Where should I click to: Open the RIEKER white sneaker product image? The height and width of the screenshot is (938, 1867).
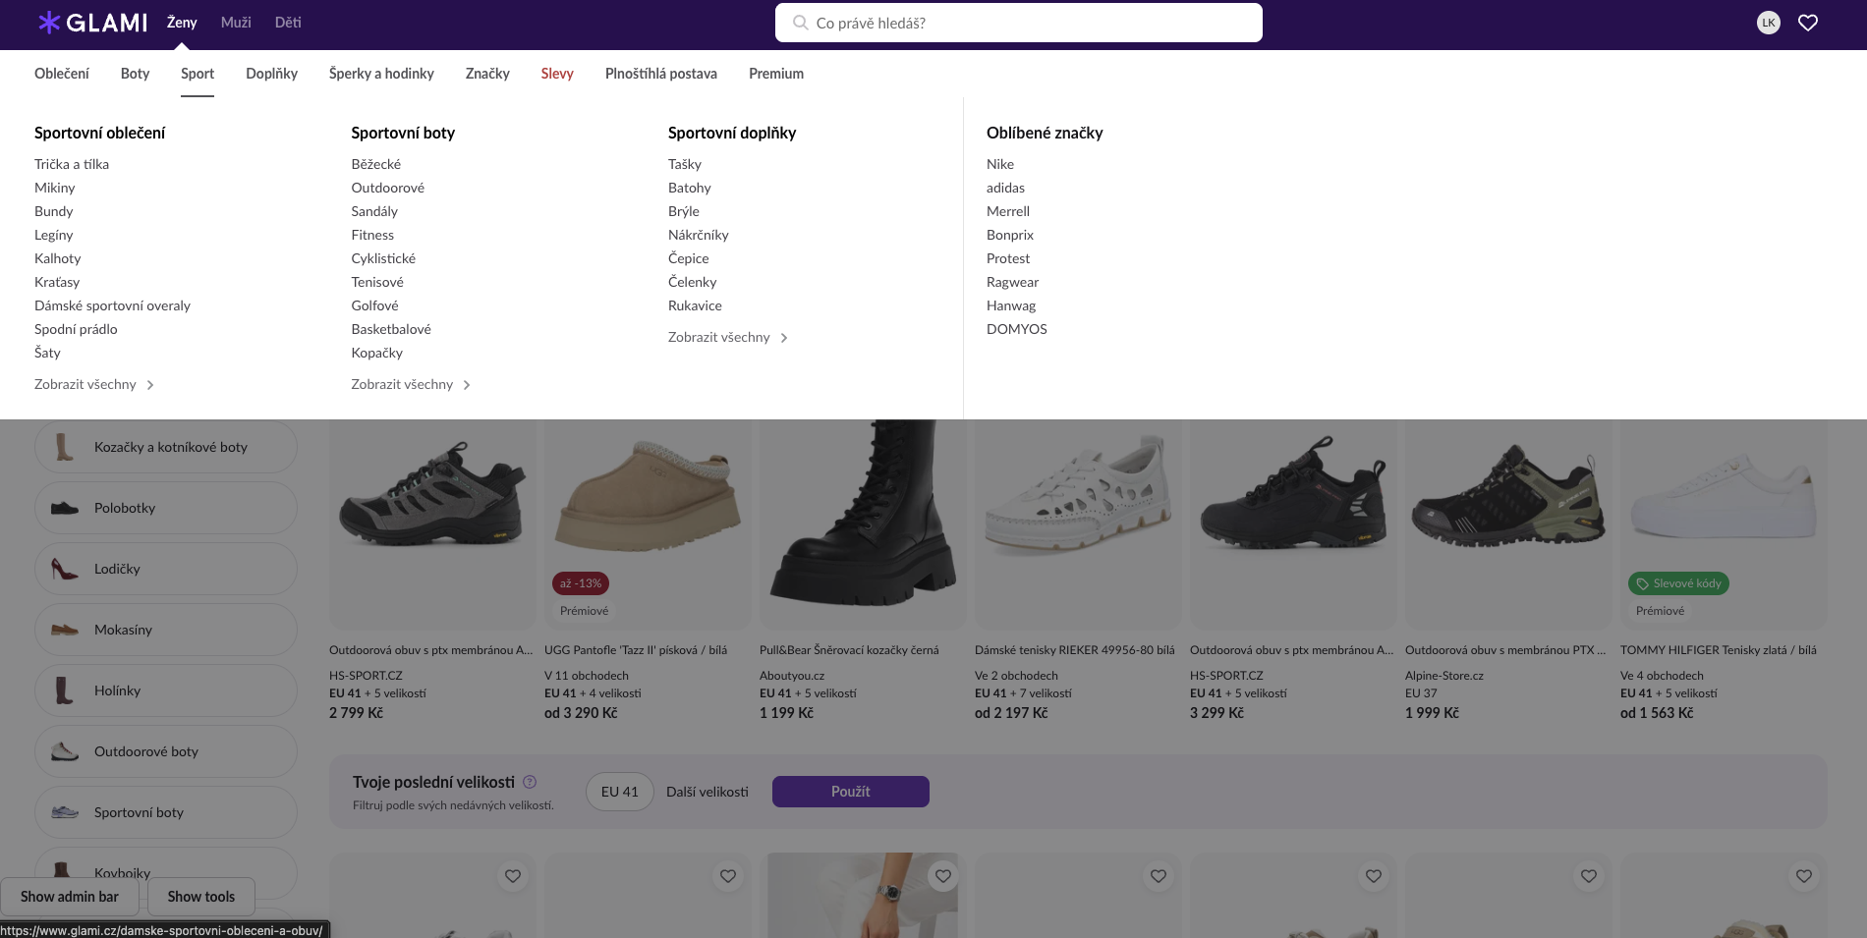coord(1079,524)
